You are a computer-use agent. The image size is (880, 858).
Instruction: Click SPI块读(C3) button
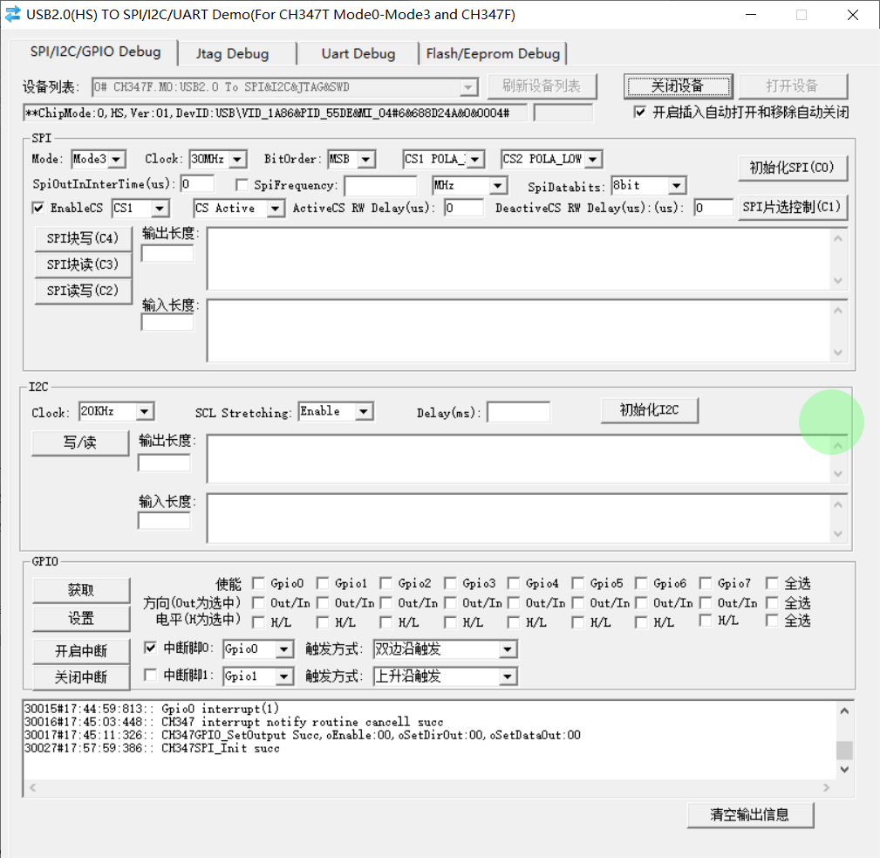coord(83,264)
